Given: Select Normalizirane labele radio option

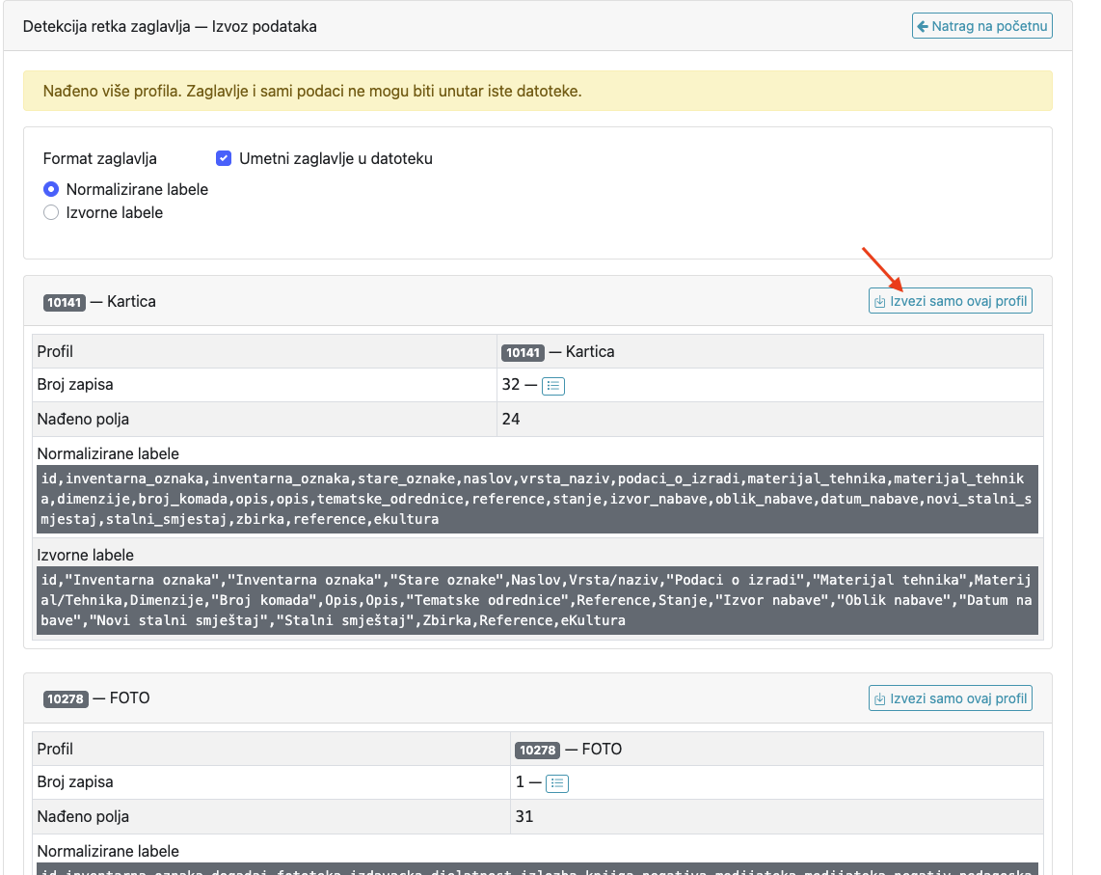Looking at the screenshot, I should click(50, 189).
